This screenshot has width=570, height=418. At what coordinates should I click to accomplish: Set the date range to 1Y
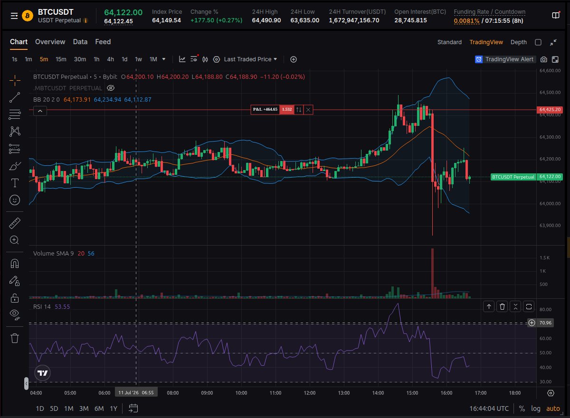coord(114,408)
